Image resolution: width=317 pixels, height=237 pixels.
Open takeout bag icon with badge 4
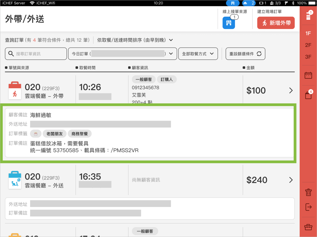pyautogui.click(x=308, y=95)
